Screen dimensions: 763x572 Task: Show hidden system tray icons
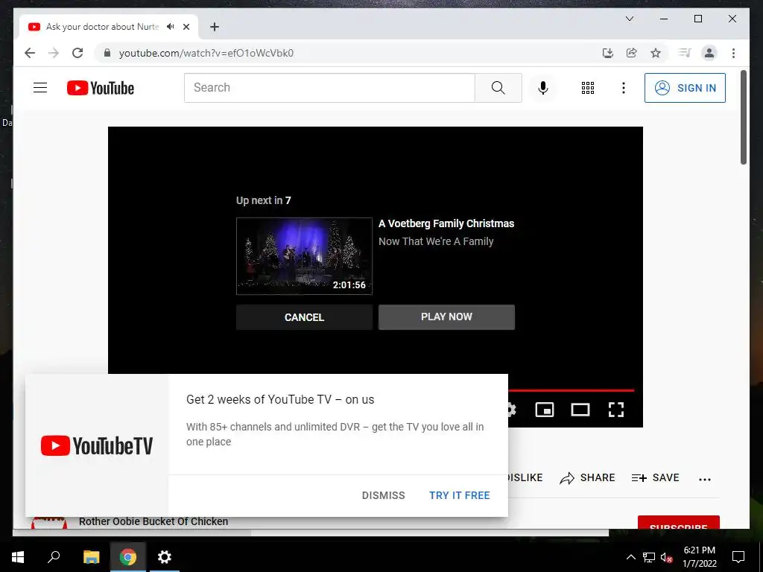click(630, 557)
